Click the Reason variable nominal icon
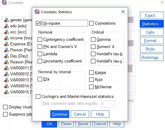The image size is (165, 130). (7, 62)
